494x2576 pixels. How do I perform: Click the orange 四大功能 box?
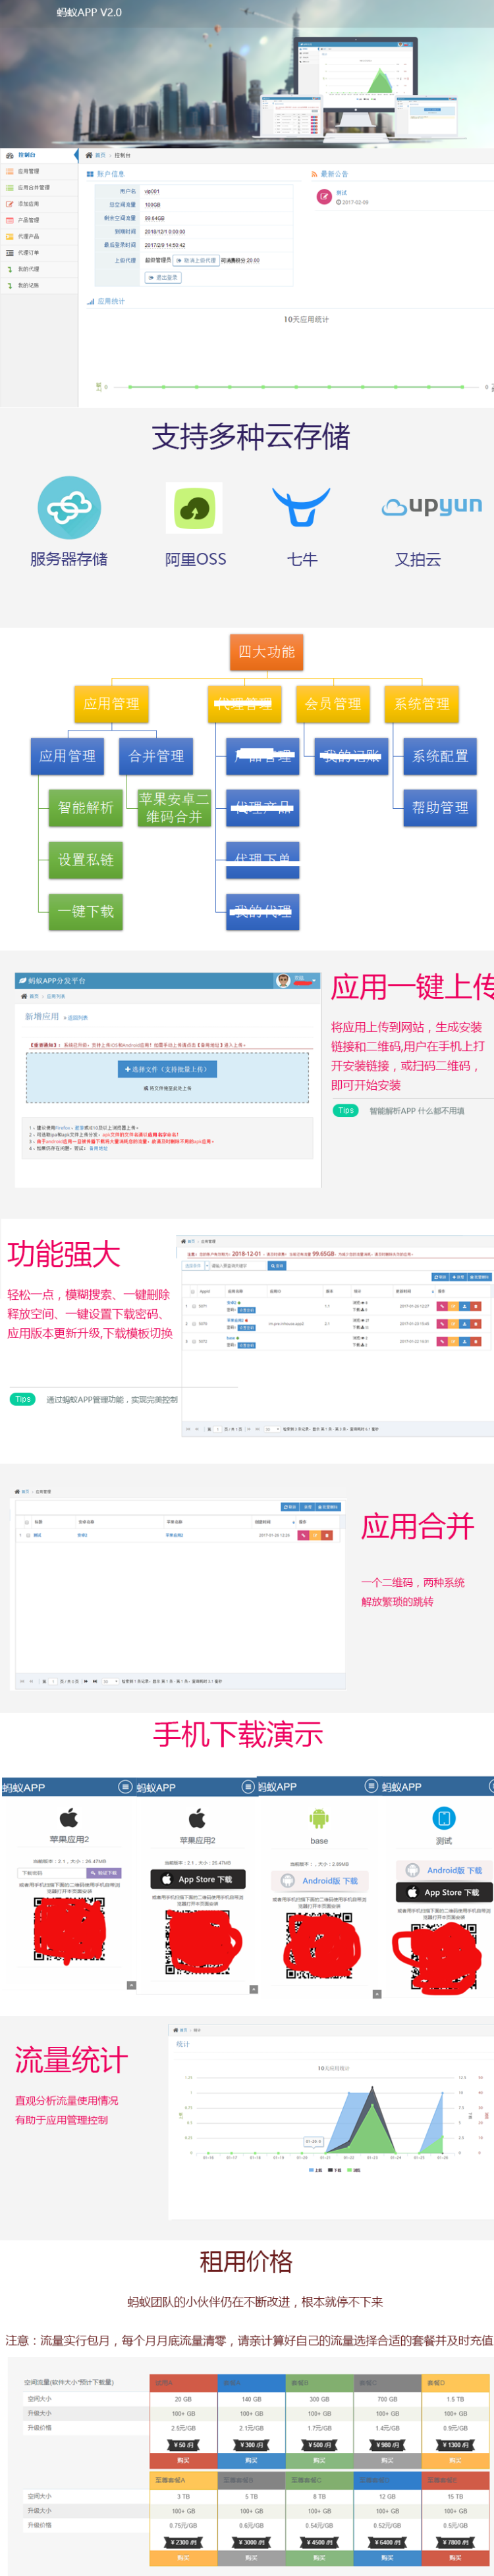pyautogui.click(x=266, y=652)
